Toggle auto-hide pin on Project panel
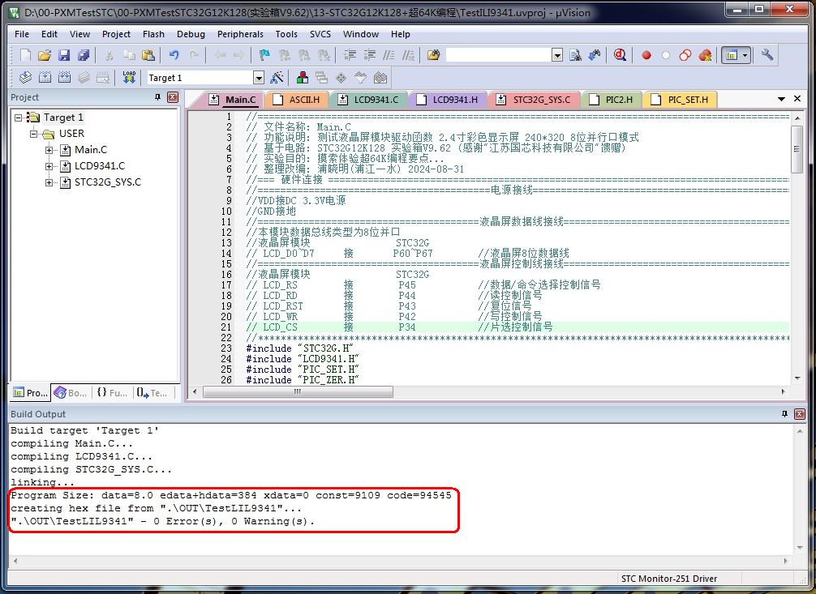 click(157, 97)
